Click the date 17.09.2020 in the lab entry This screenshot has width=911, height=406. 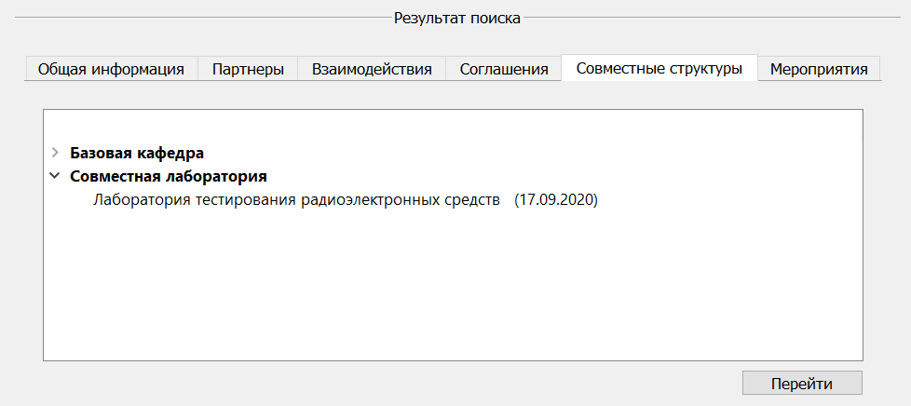pos(556,200)
